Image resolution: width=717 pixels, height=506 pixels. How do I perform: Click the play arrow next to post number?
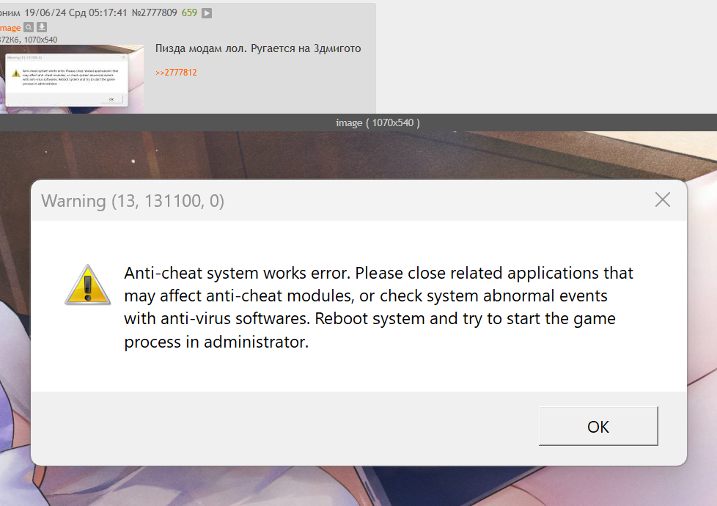point(207,13)
